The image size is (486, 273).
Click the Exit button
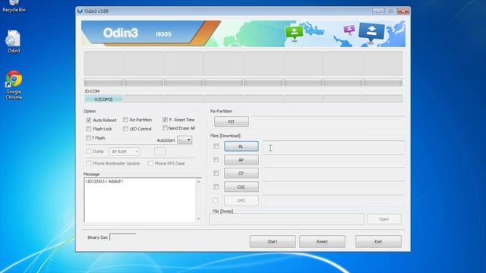coord(378,241)
